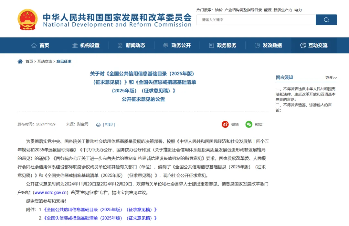The image size is (349, 226).
Task: Open attachment 全国失信惩戒措施基础清单(2025年版)
Action: (x=100, y=218)
